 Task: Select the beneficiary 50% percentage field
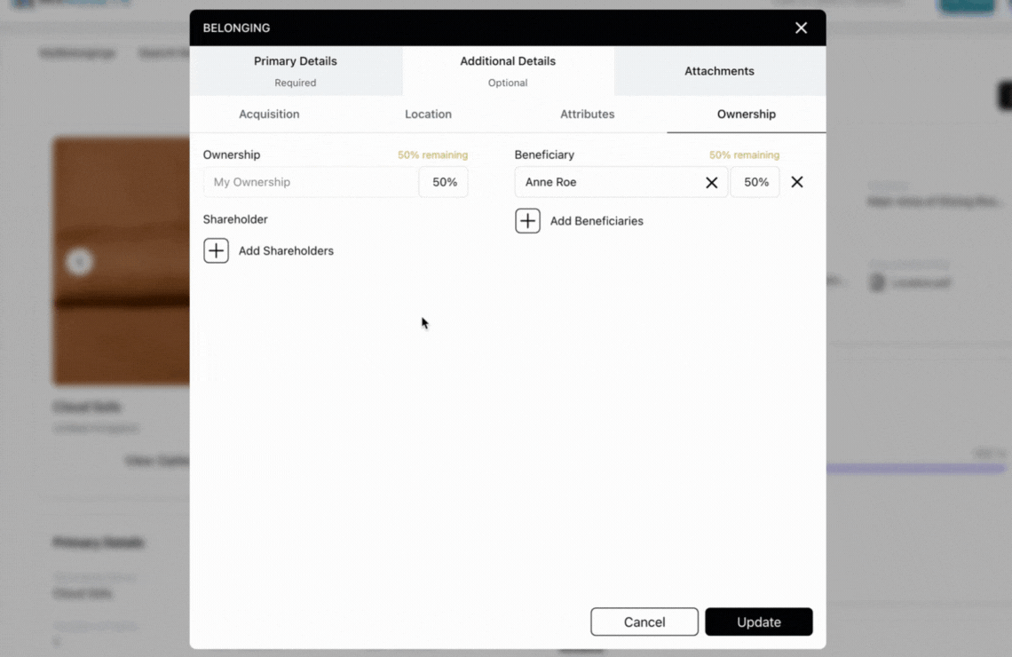[755, 182]
